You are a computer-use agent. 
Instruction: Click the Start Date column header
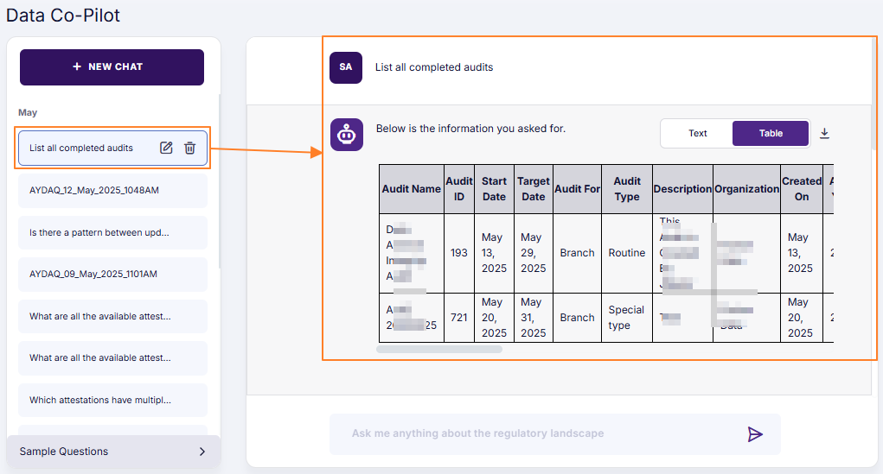[x=494, y=189]
